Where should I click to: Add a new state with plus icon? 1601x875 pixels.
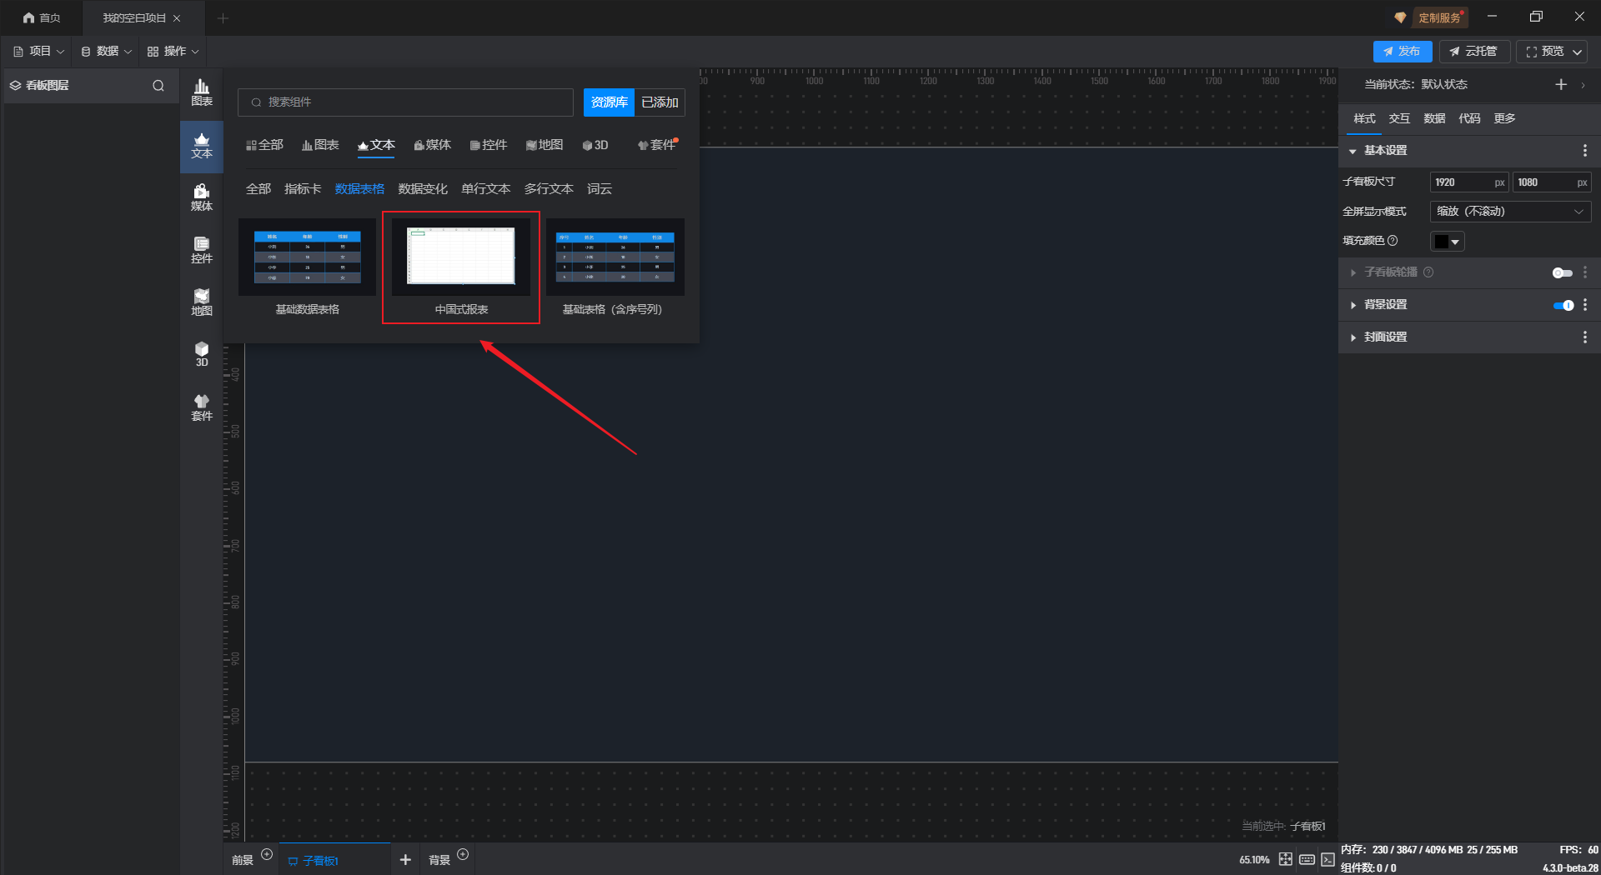(1561, 85)
